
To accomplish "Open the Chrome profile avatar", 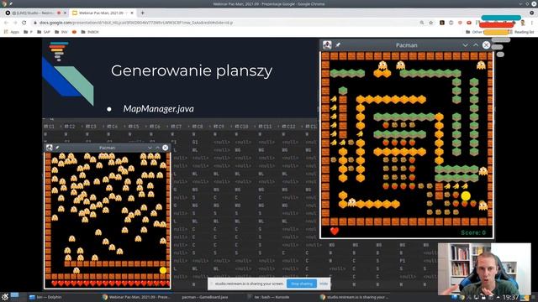I will [523, 23].
